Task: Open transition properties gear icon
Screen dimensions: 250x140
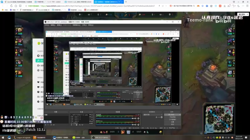Action: pyautogui.click(x=162, y=117)
